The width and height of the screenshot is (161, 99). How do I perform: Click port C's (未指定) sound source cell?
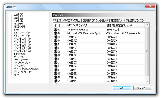pyautogui.click(x=125, y=37)
